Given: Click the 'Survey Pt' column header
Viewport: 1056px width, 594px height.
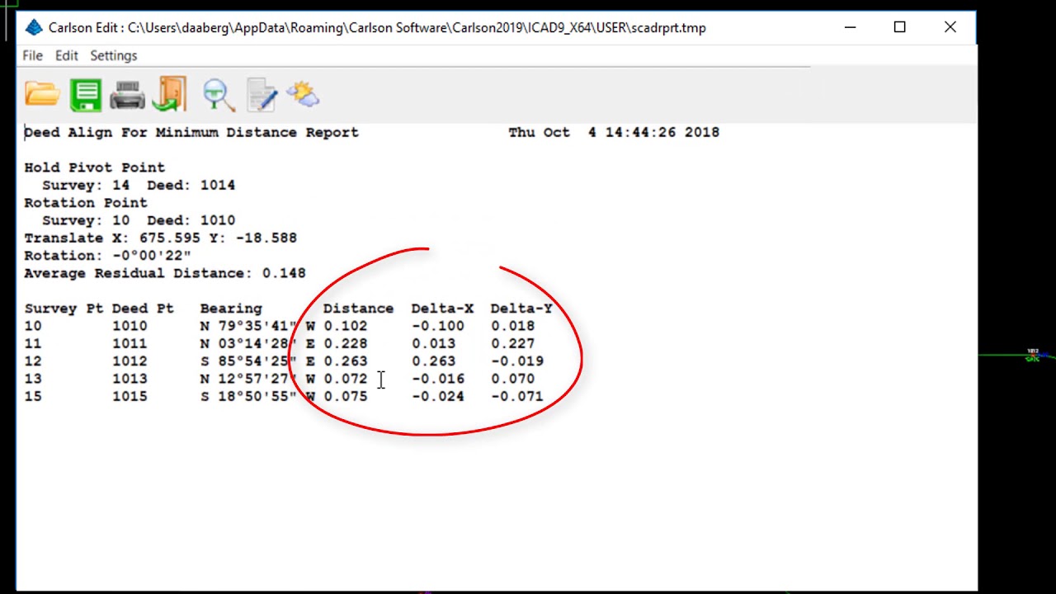Looking at the screenshot, I should pyautogui.click(x=64, y=309).
